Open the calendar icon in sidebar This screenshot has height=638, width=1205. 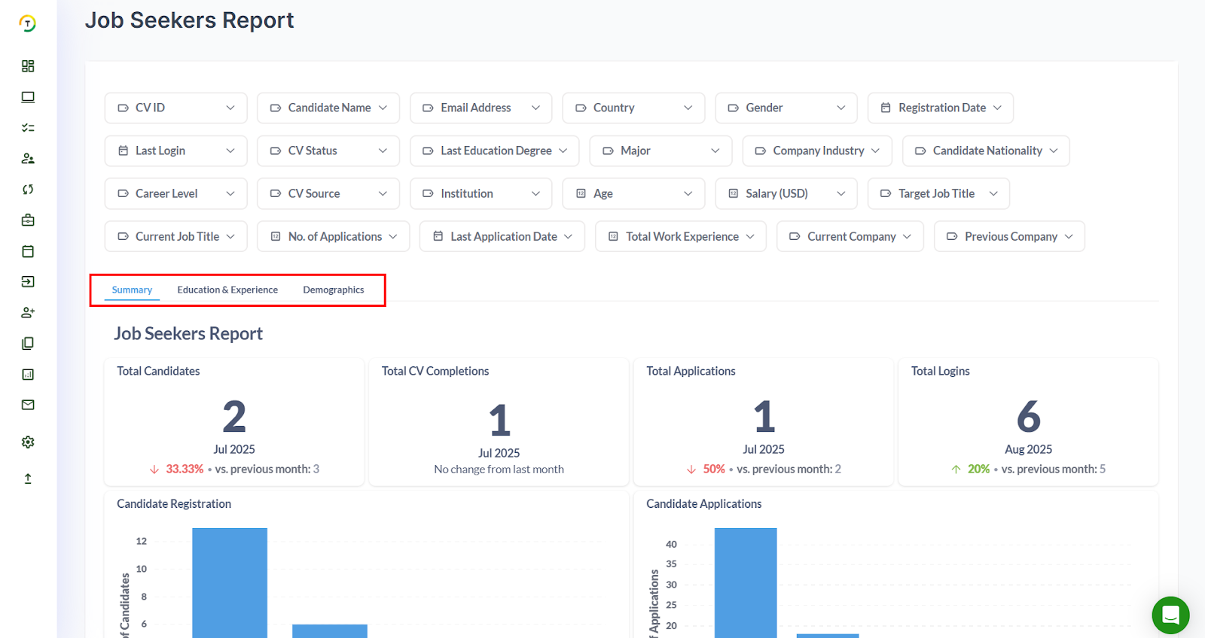28,251
